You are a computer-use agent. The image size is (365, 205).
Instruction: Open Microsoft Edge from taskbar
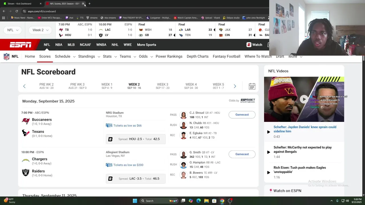point(198,201)
